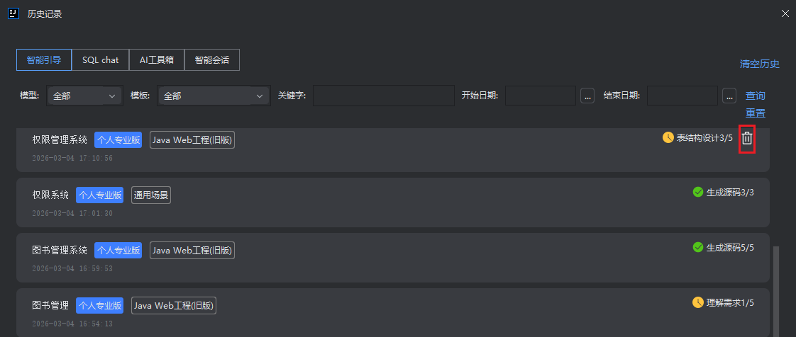
Task: Focus the 关键字 input field
Action: point(383,96)
